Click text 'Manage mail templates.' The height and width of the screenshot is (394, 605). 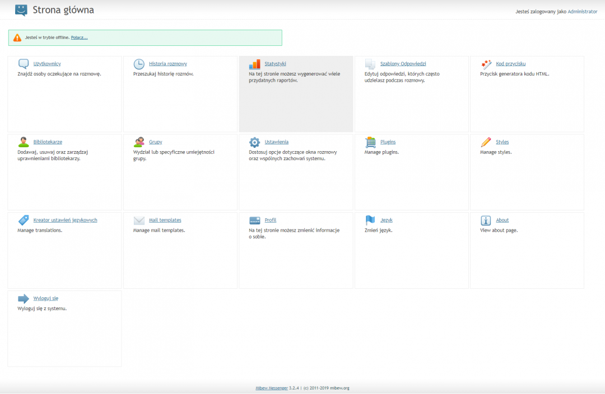click(159, 231)
